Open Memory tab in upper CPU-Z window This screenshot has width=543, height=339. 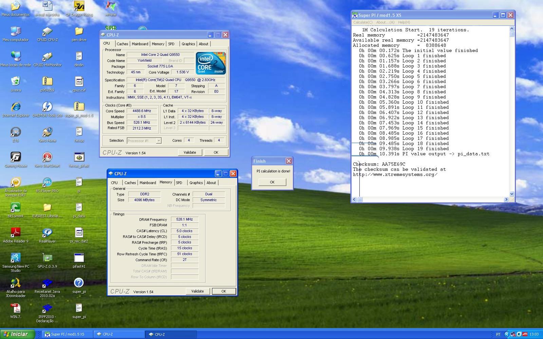158,44
